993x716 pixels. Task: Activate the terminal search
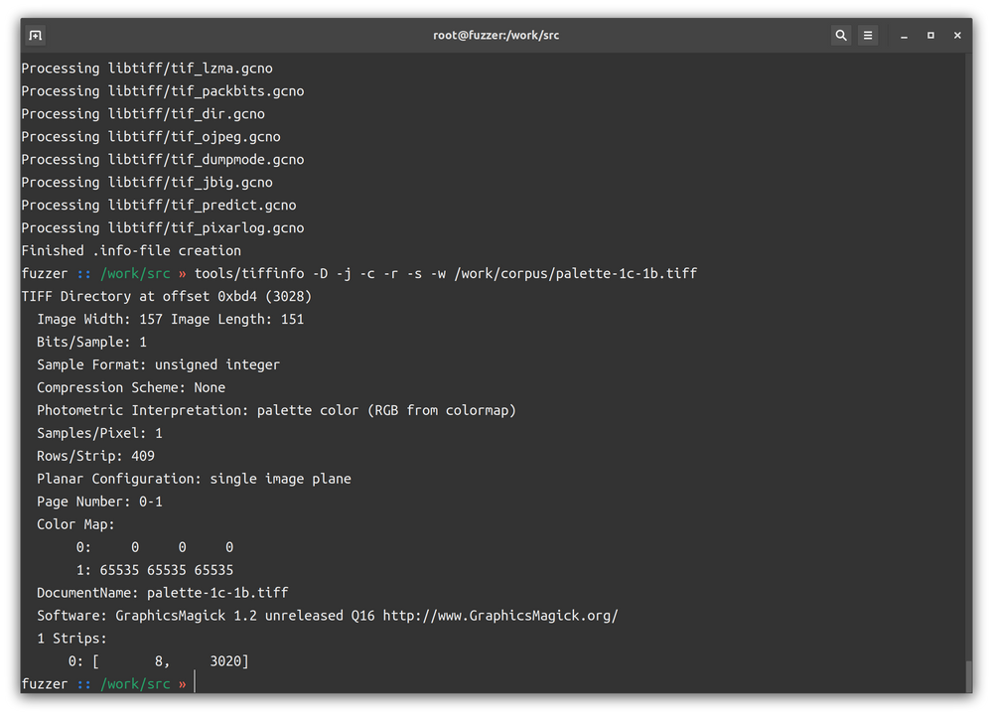click(x=840, y=35)
